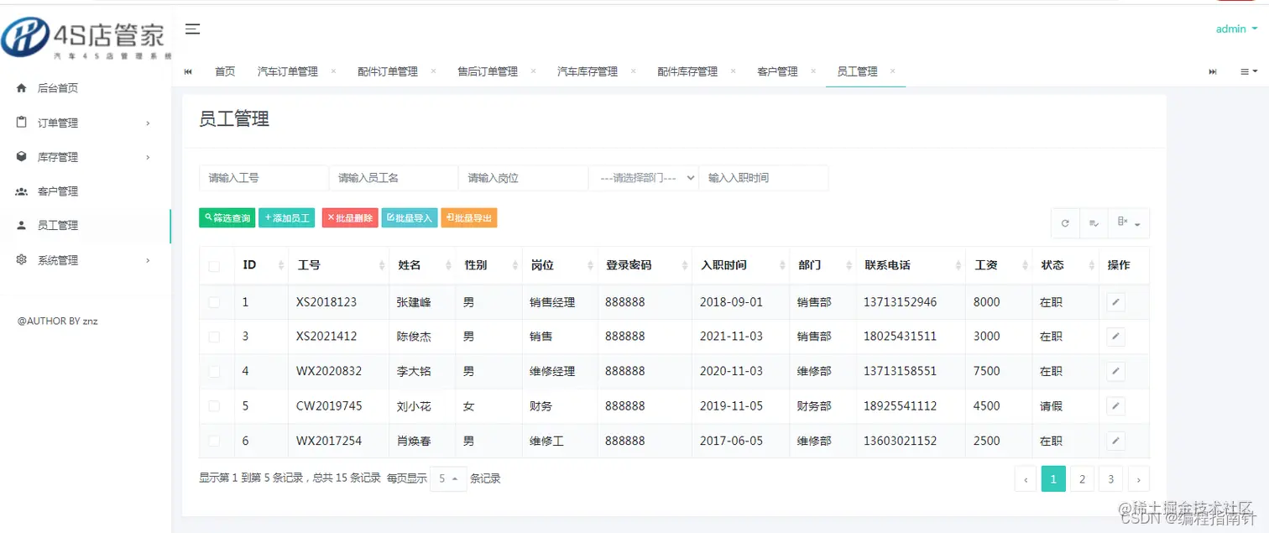Open the admin user dropdown
This screenshot has width=1269, height=533.
click(x=1236, y=29)
